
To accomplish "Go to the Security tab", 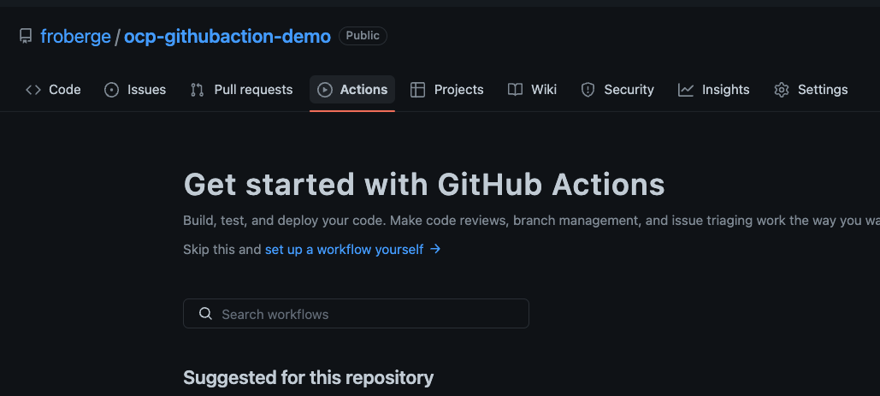I will point(617,90).
